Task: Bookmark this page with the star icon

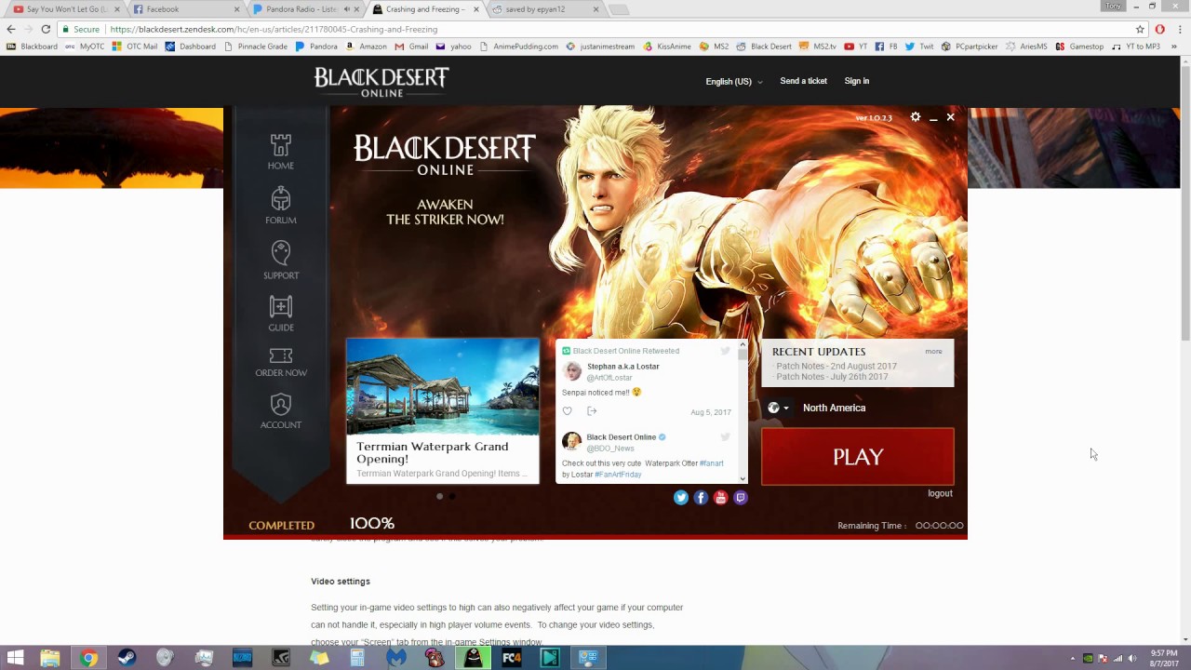Action: (x=1140, y=29)
